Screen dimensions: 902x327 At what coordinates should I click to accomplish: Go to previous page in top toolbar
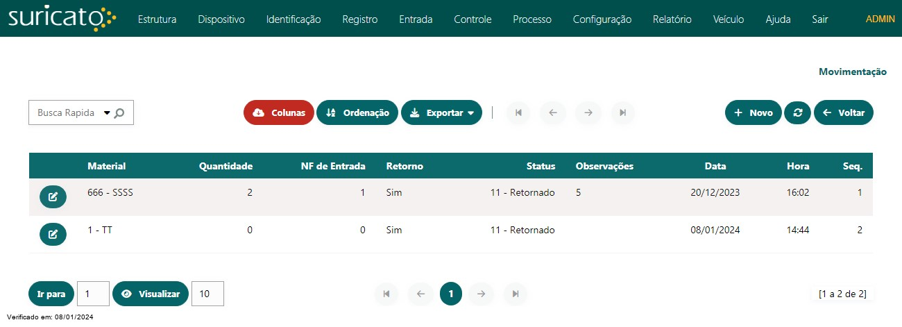553,112
